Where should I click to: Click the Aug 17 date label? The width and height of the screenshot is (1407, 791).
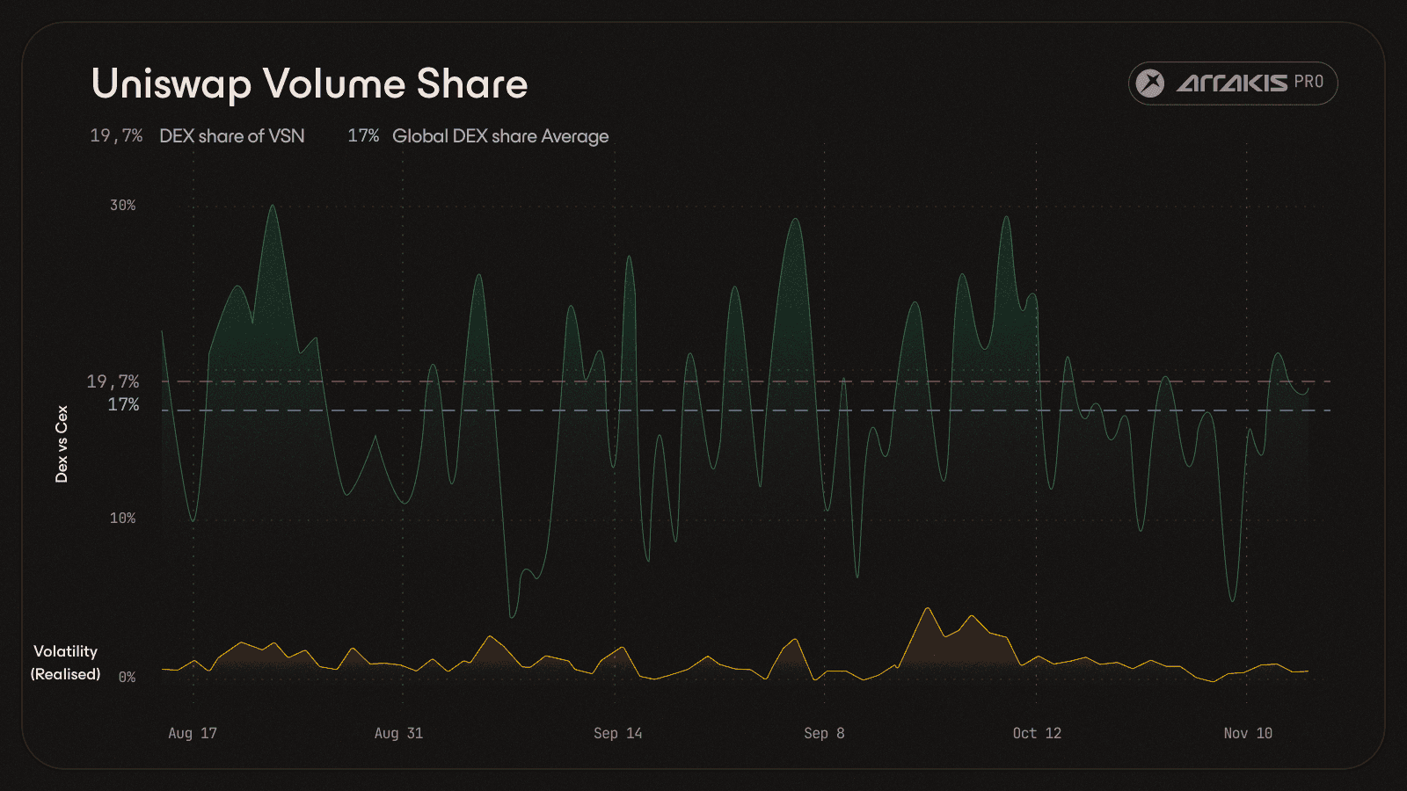[193, 733]
